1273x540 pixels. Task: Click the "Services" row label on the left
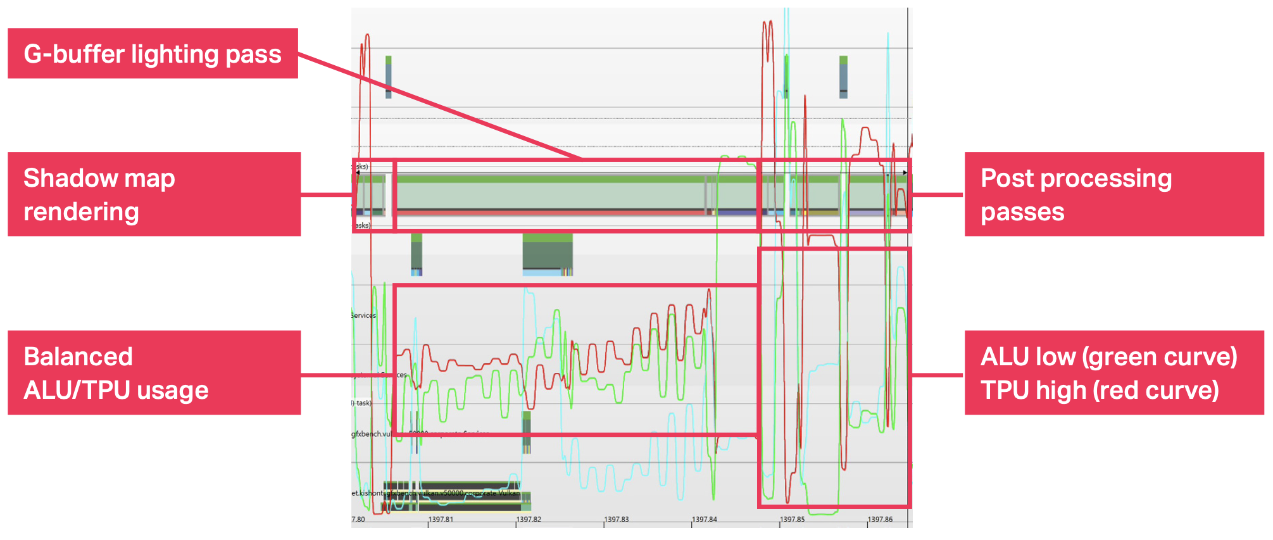click(x=363, y=315)
